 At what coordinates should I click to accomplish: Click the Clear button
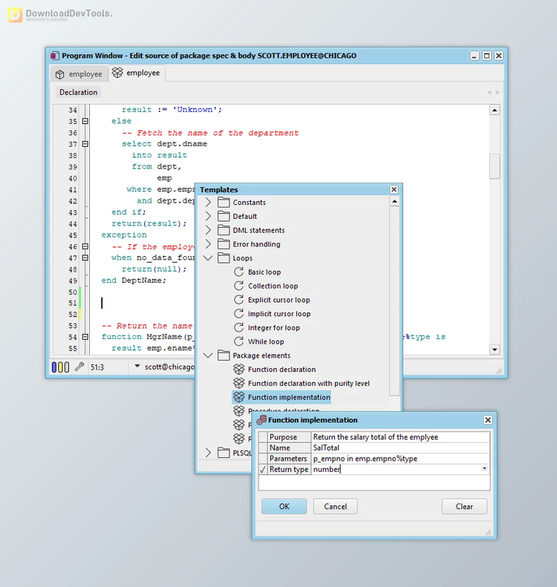pos(464,506)
